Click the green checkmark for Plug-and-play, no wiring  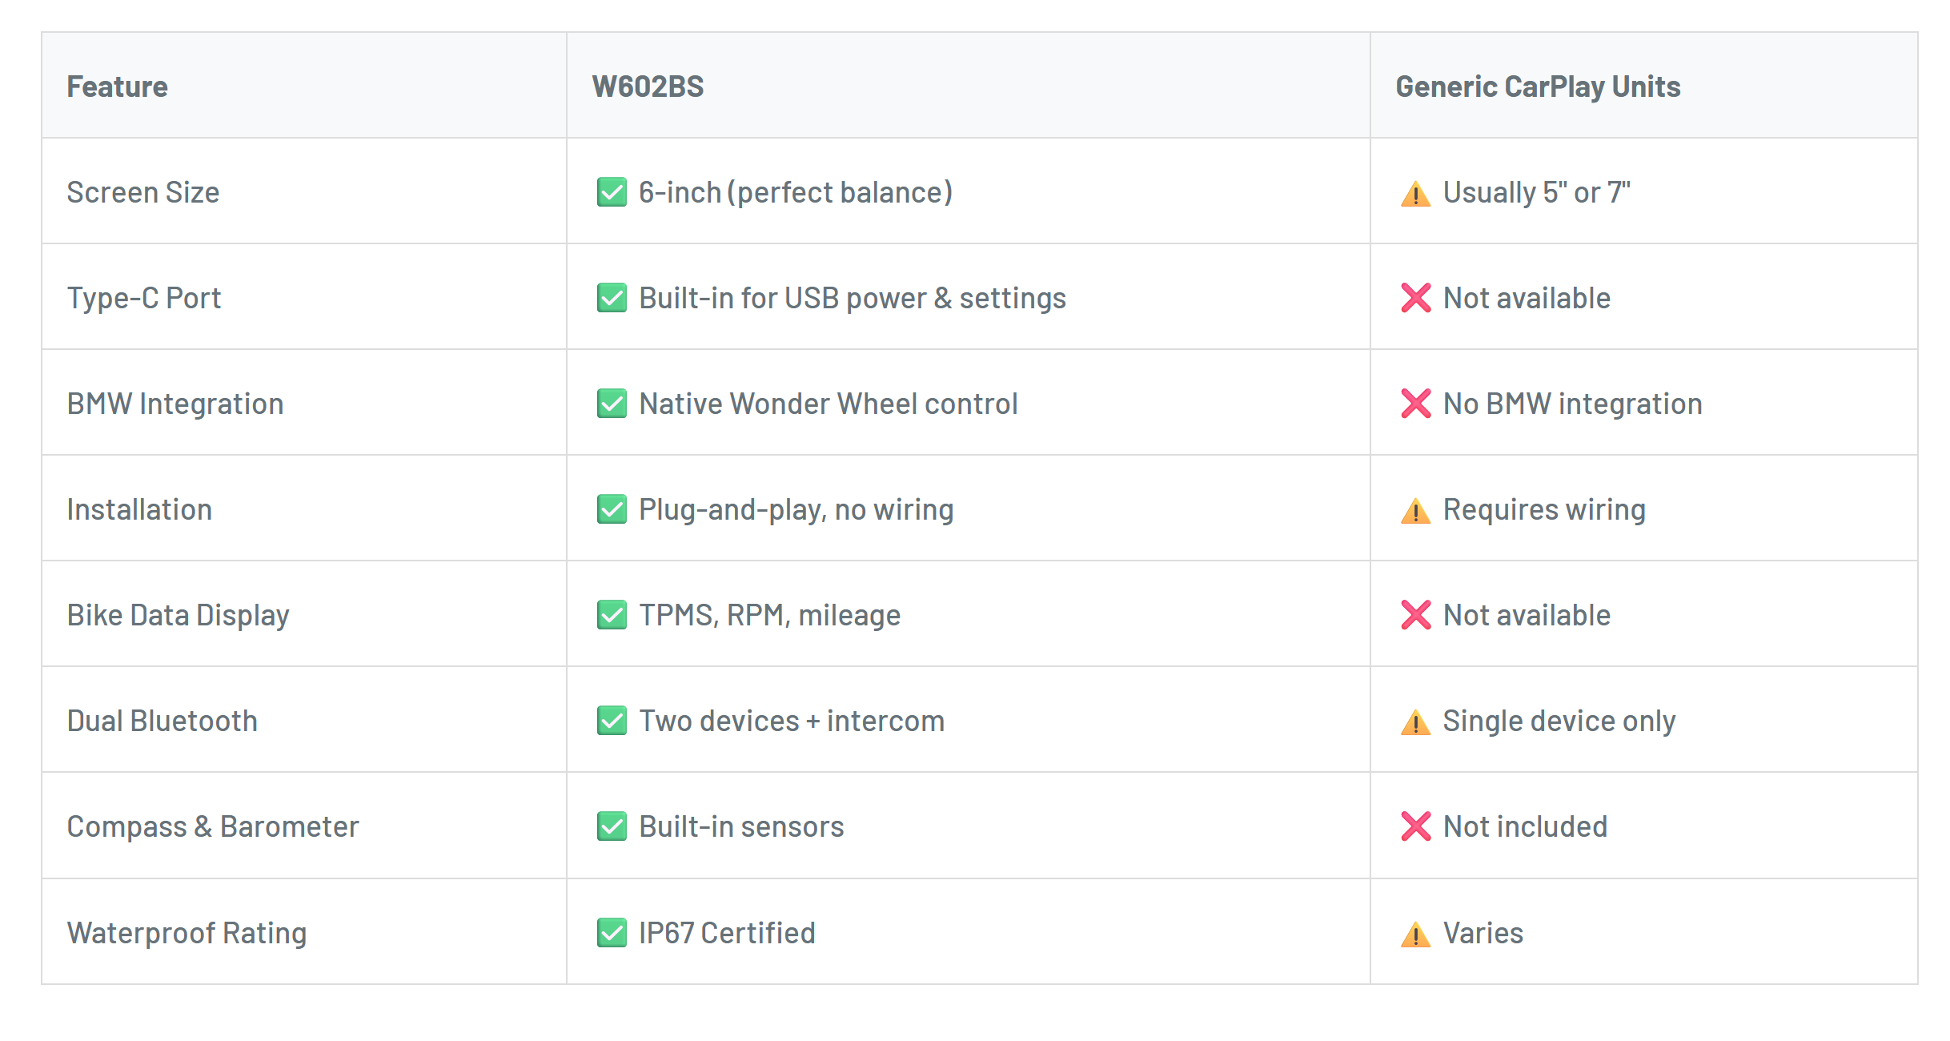612,509
